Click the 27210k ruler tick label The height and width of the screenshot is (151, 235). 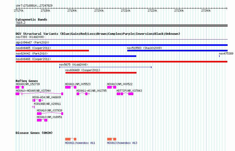coord(126,11)
